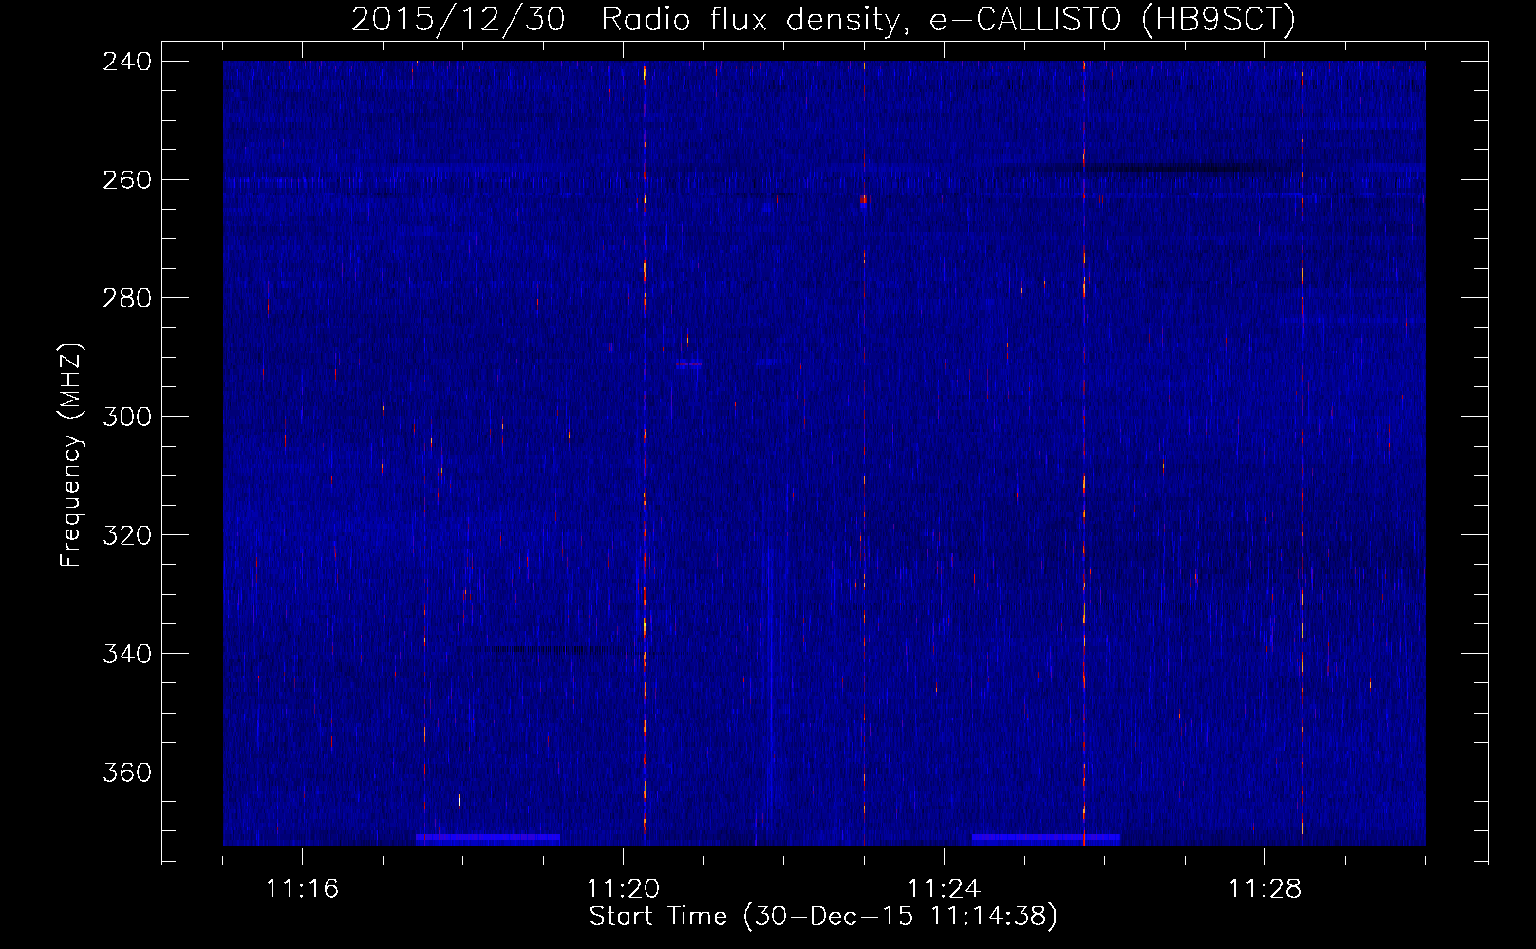Click the 340 frequency tick label
1536x949 pixels.
click(127, 655)
